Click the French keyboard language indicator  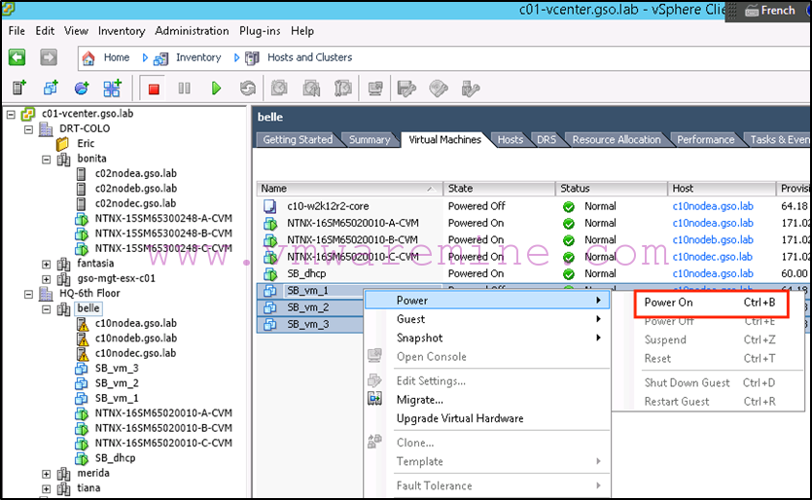769,11
